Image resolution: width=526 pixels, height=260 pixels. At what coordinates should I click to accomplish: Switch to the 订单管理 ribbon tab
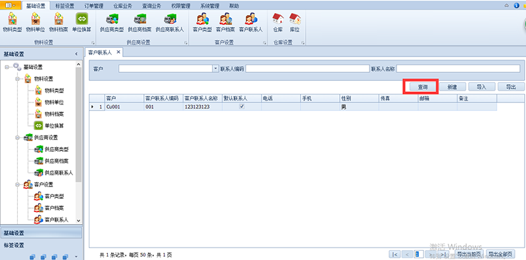click(x=93, y=6)
